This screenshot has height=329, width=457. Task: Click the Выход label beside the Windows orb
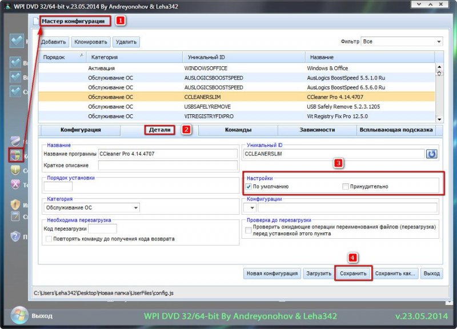42,316
